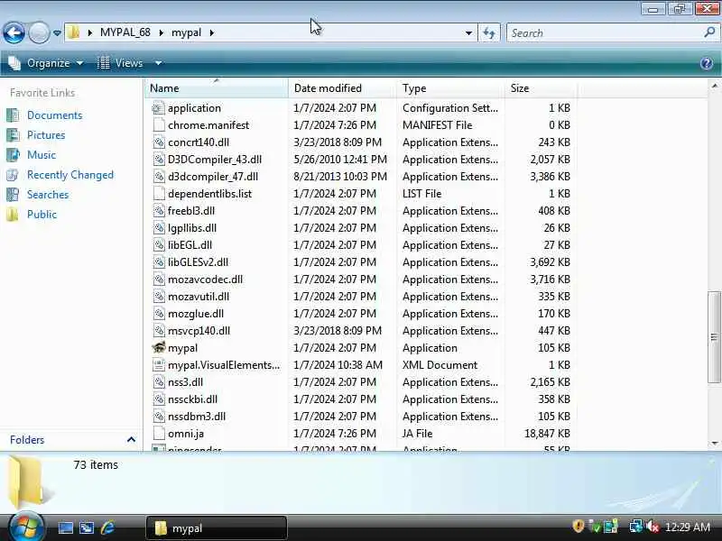Screen dimensions: 722x541
Task: Select omni.ja file name
Action: pos(186,434)
